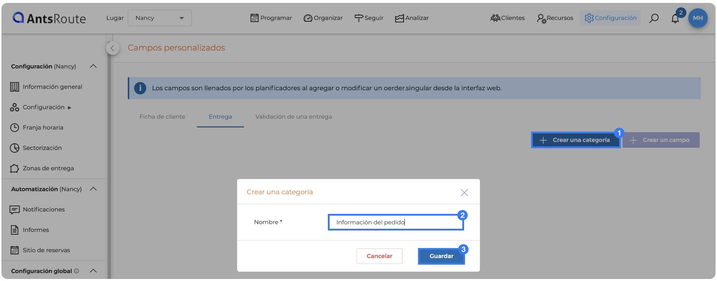Open the Clientes section

coord(508,18)
